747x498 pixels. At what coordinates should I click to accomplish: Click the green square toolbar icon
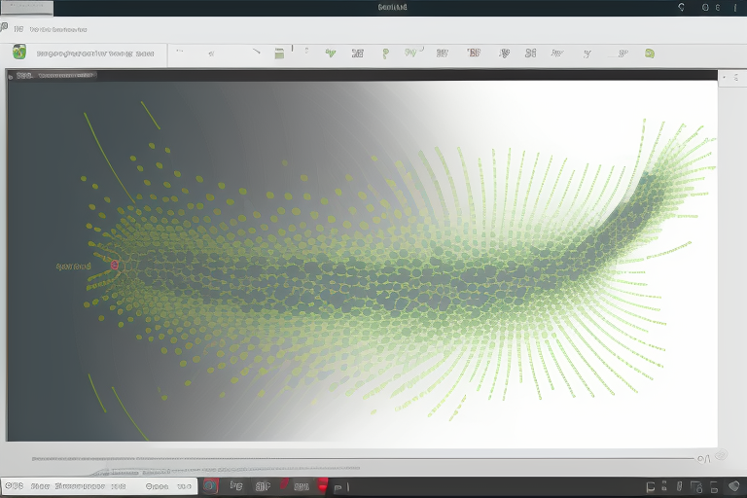tap(279, 53)
